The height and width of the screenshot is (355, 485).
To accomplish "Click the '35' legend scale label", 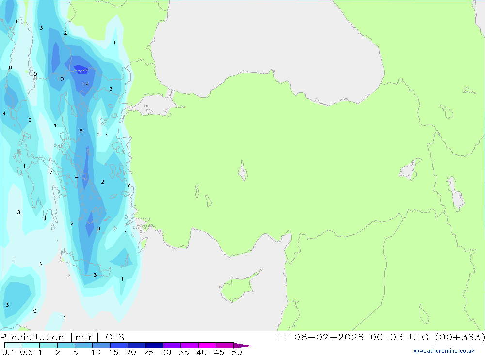I will coord(184,352).
